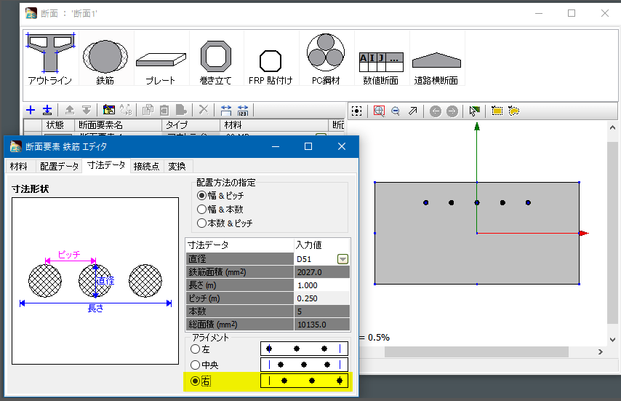The image size is (621, 401).
Task: Open the 数値断面 numeric section icon
Action: [381, 59]
